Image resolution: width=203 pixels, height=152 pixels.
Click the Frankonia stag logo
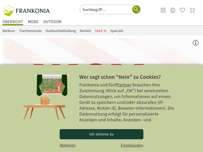coord(8,11)
